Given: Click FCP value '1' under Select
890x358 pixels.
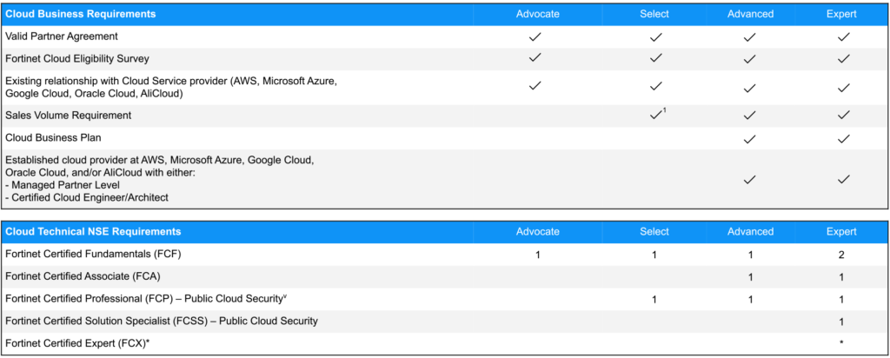Looking at the screenshot, I should [x=654, y=300].
